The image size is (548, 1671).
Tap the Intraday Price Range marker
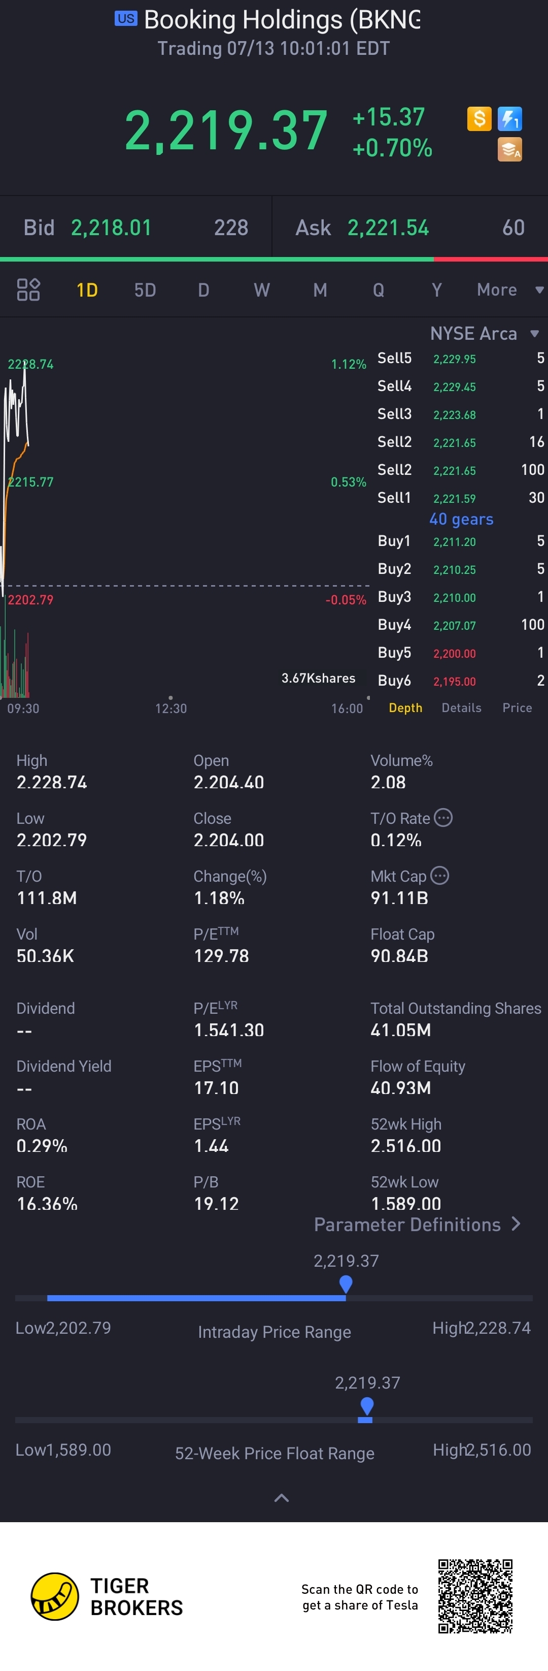(x=346, y=1283)
